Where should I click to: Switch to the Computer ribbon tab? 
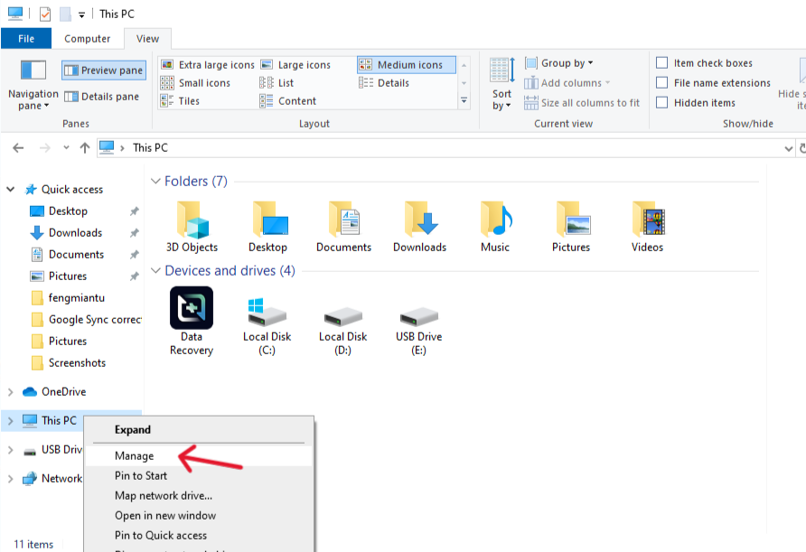87,38
